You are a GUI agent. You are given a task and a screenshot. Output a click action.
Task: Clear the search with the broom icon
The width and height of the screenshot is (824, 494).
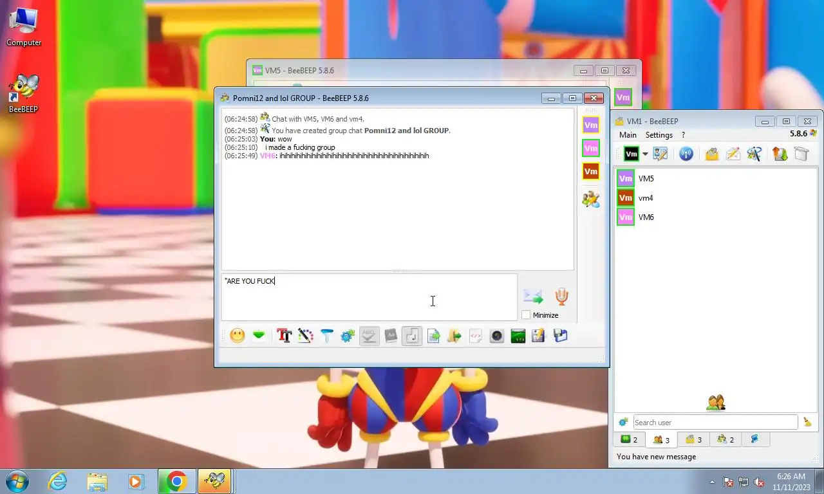tap(807, 423)
